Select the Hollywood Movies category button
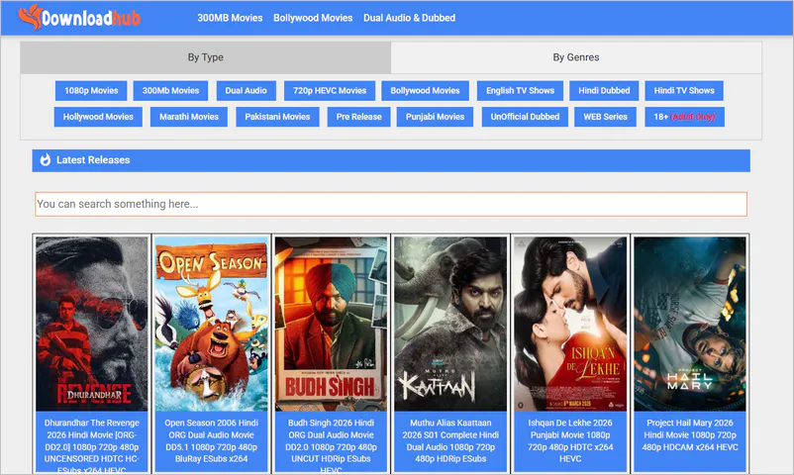This screenshot has height=475, width=794. click(x=98, y=117)
